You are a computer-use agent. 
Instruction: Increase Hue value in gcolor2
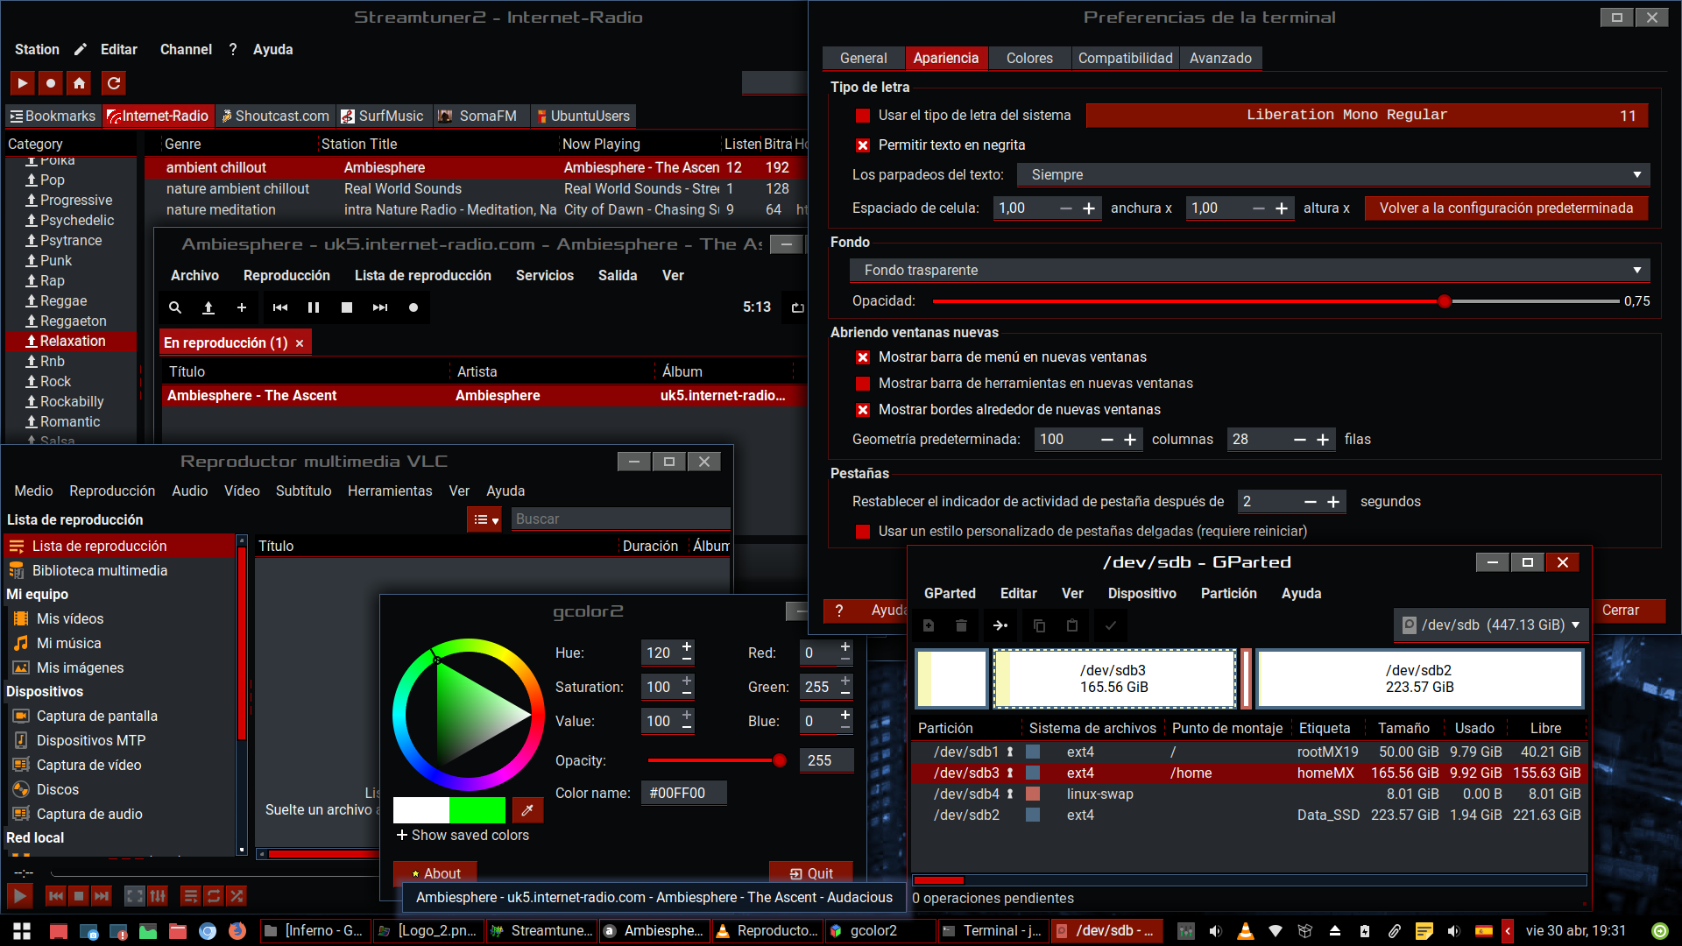[687, 646]
